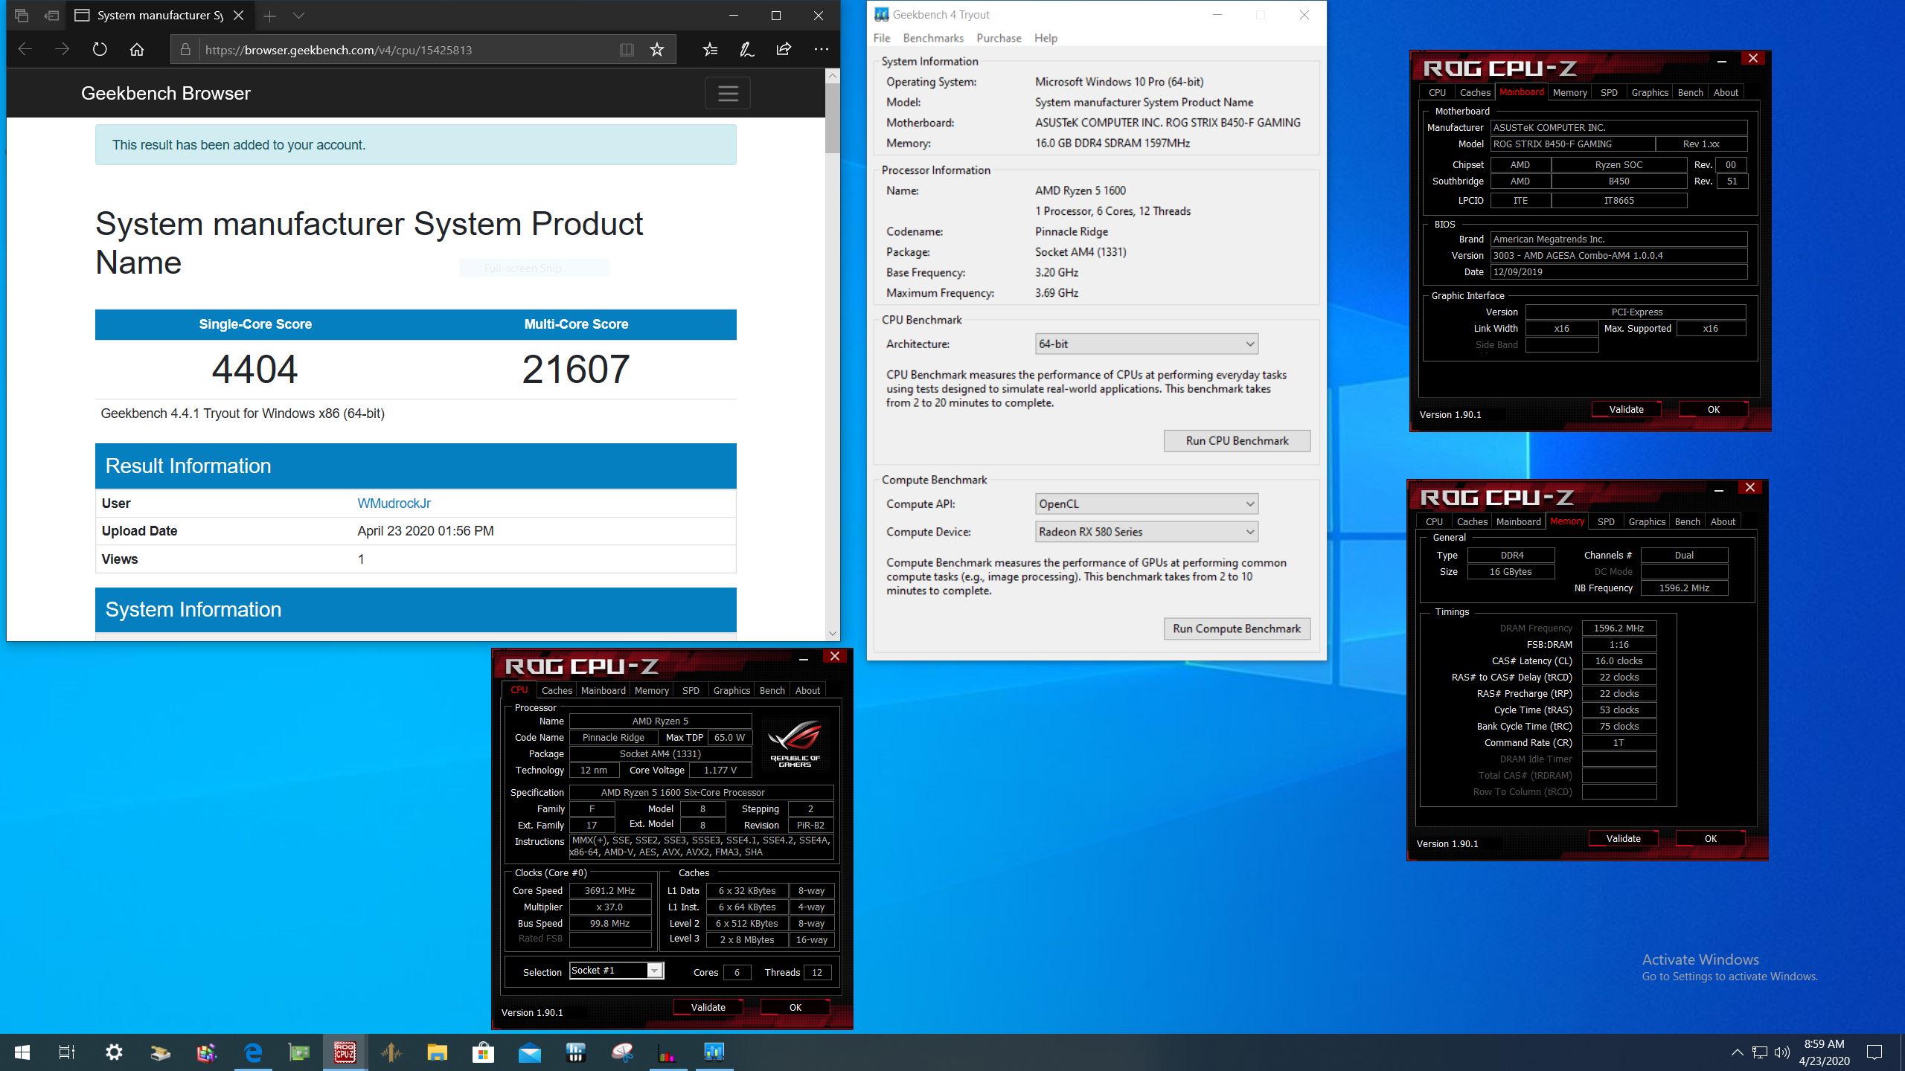
Task: Close the CPU-Z mainboard window
Action: tap(1753, 58)
